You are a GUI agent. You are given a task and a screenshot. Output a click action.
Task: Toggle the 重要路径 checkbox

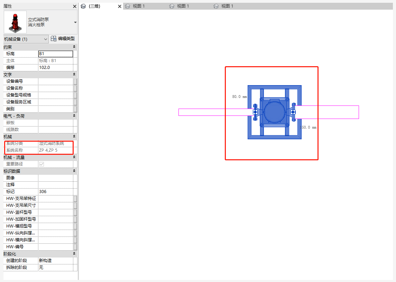point(42,164)
